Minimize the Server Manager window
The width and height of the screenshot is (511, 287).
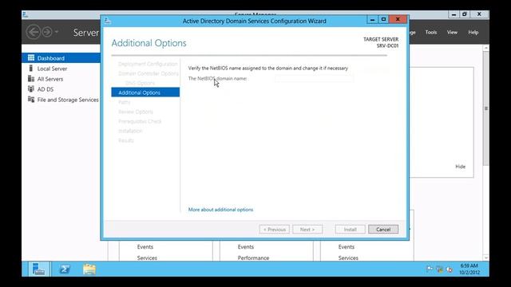point(454,14)
